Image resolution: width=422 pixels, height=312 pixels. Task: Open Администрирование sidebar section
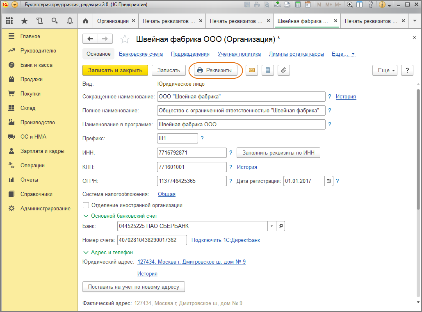coord(45,208)
